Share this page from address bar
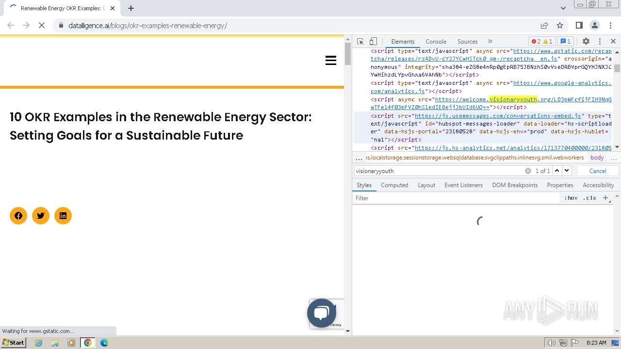The height and width of the screenshot is (349, 621). coord(544,25)
